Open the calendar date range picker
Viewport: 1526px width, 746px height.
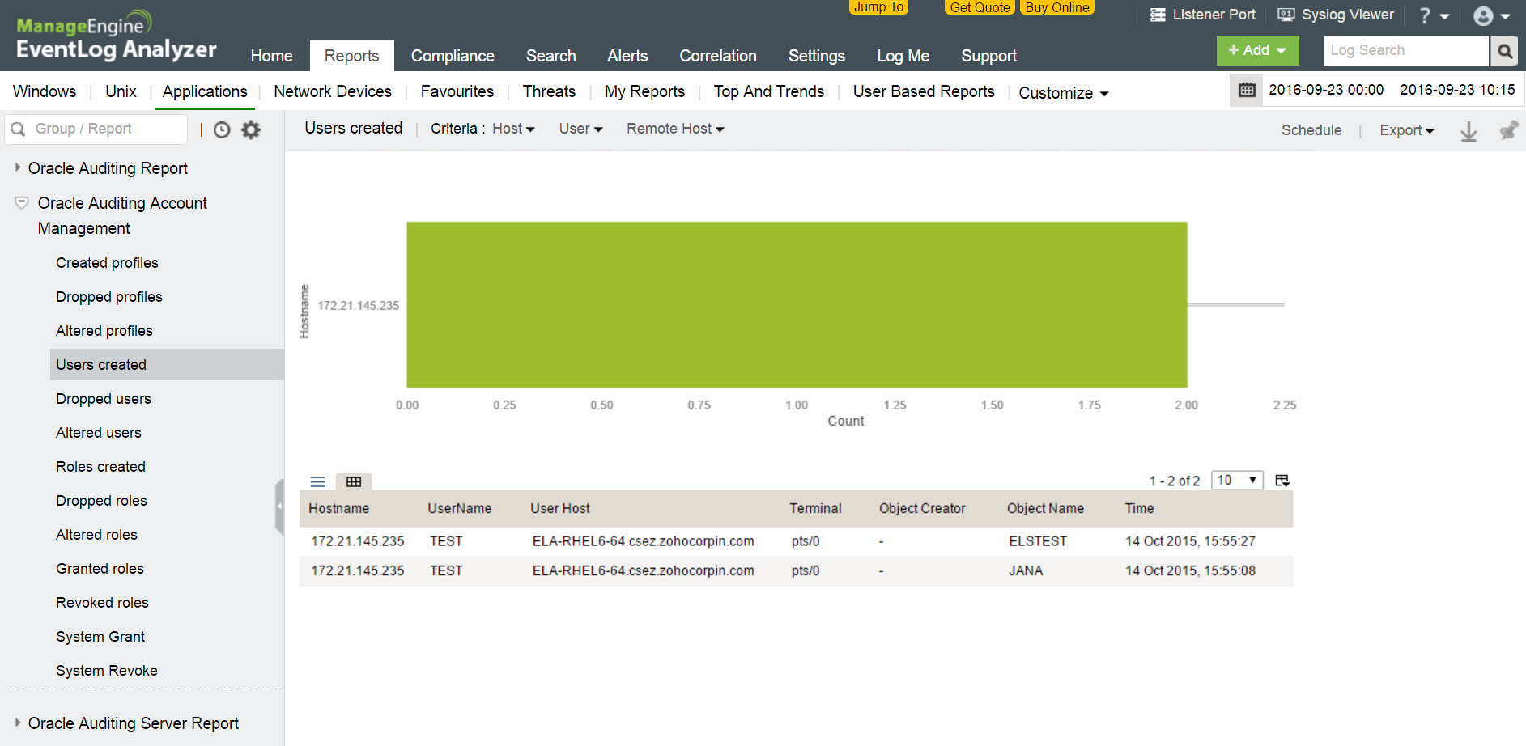coord(1247,90)
